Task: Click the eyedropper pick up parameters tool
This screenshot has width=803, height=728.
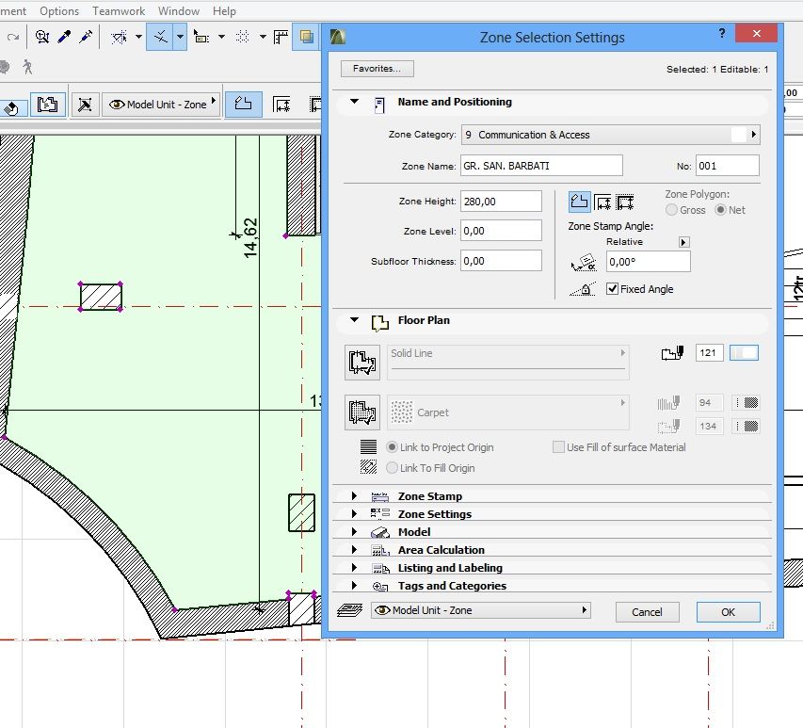Action: click(x=65, y=37)
